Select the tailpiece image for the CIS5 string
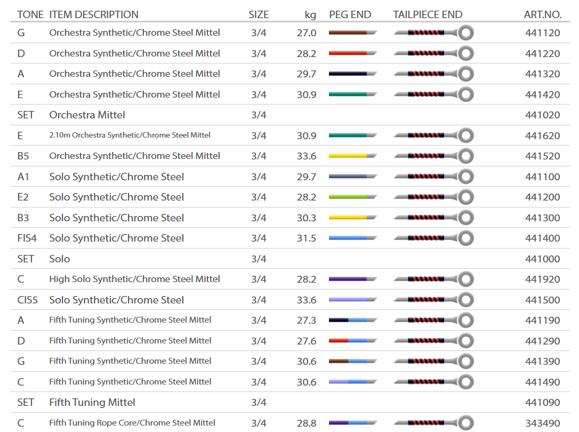The height and width of the screenshot is (432, 579). coord(433,300)
